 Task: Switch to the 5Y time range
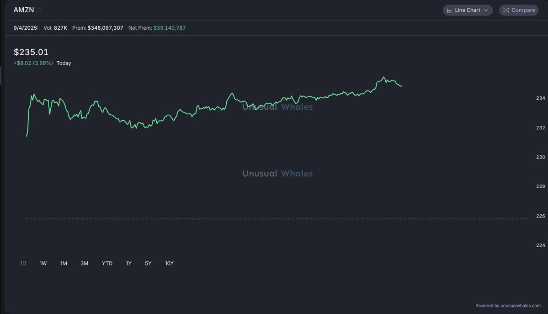(148, 263)
